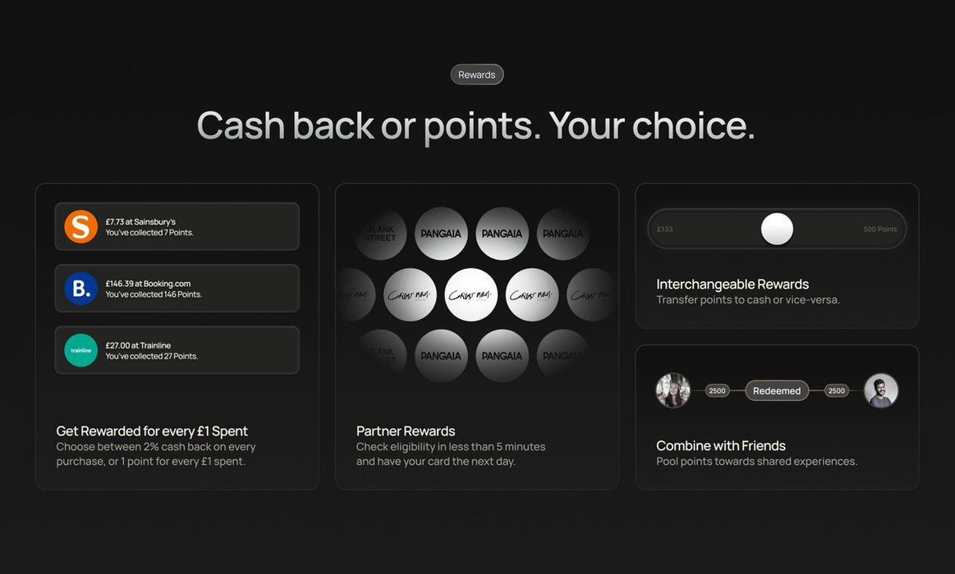Select the woman's avatar in Combine with Friends
This screenshot has width=955, height=574.
coord(673,390)
